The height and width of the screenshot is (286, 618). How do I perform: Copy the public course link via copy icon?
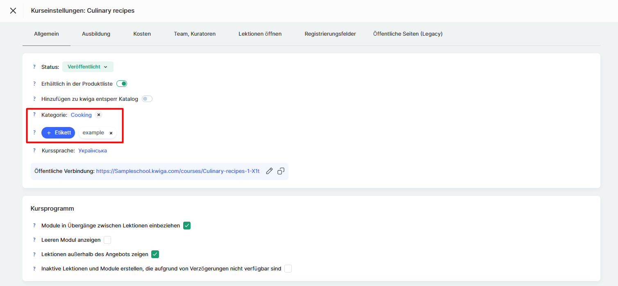coord(281,171)
